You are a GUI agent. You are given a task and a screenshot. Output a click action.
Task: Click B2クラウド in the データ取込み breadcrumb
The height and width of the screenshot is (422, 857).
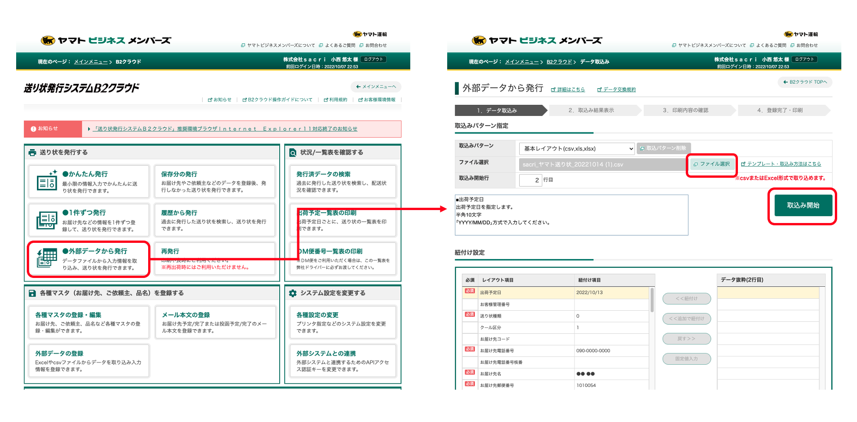pos(559,62)
